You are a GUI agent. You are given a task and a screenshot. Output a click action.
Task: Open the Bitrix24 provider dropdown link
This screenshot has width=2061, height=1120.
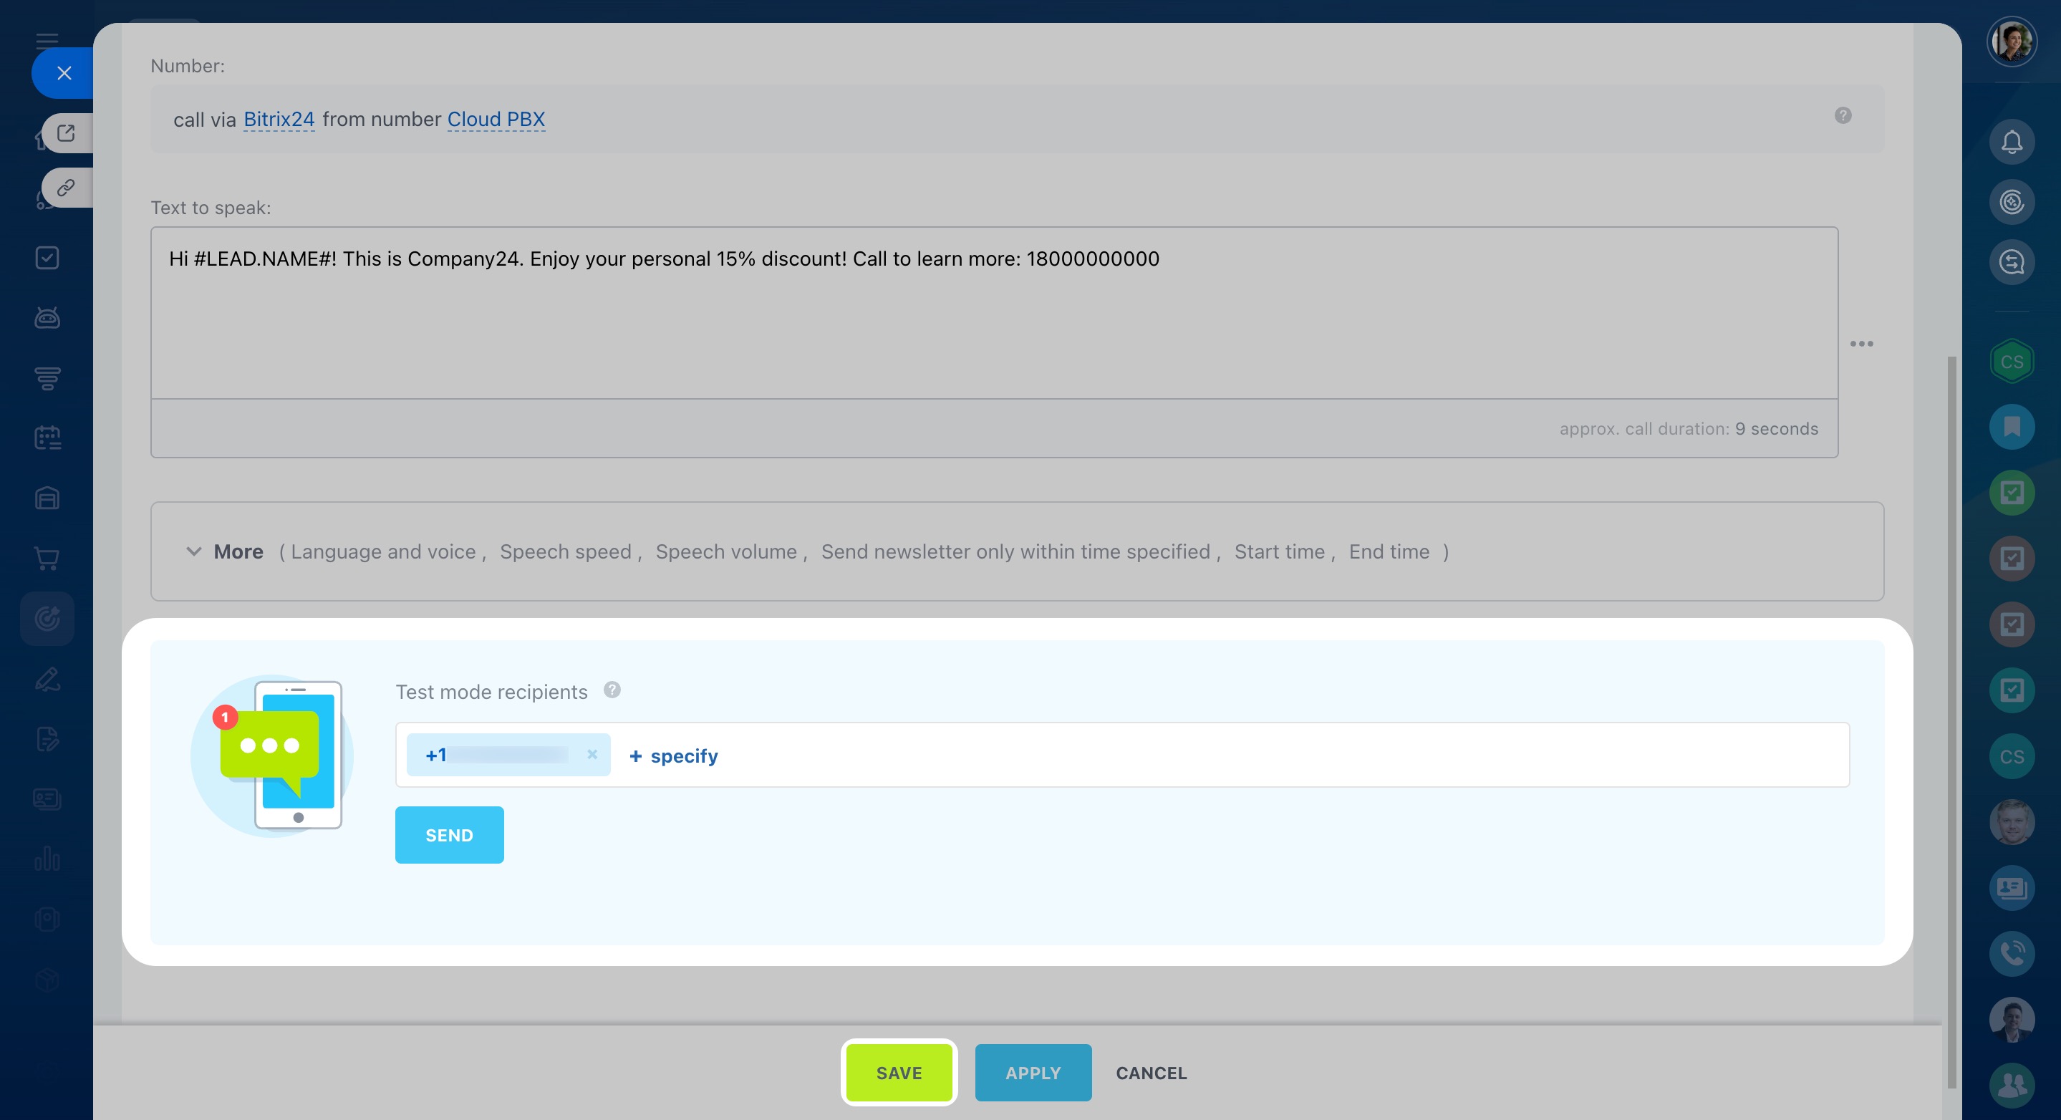point(279,119)
